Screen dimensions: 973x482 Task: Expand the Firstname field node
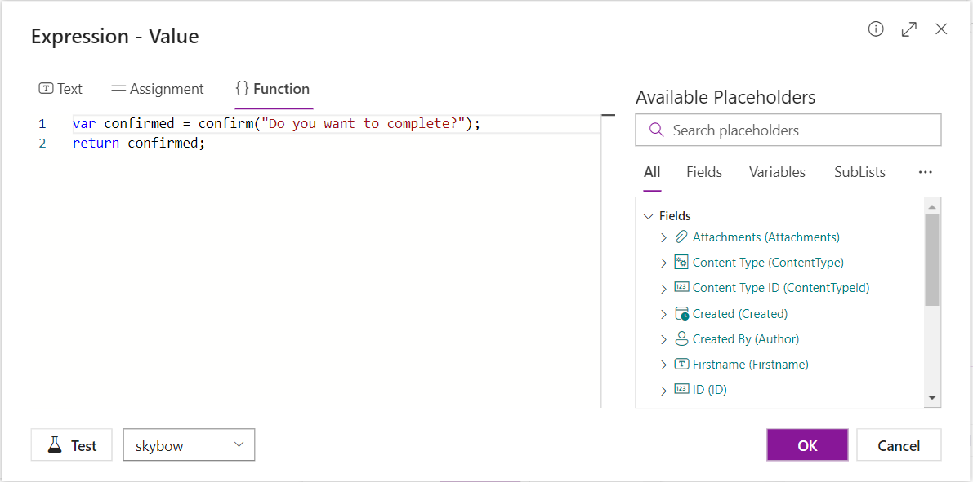coord(663,365)
